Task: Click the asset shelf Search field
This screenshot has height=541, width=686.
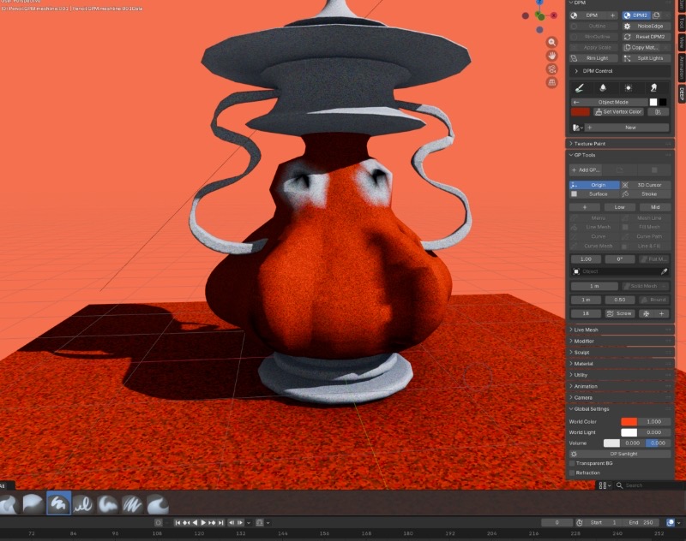Action: [x=647, y=485]
